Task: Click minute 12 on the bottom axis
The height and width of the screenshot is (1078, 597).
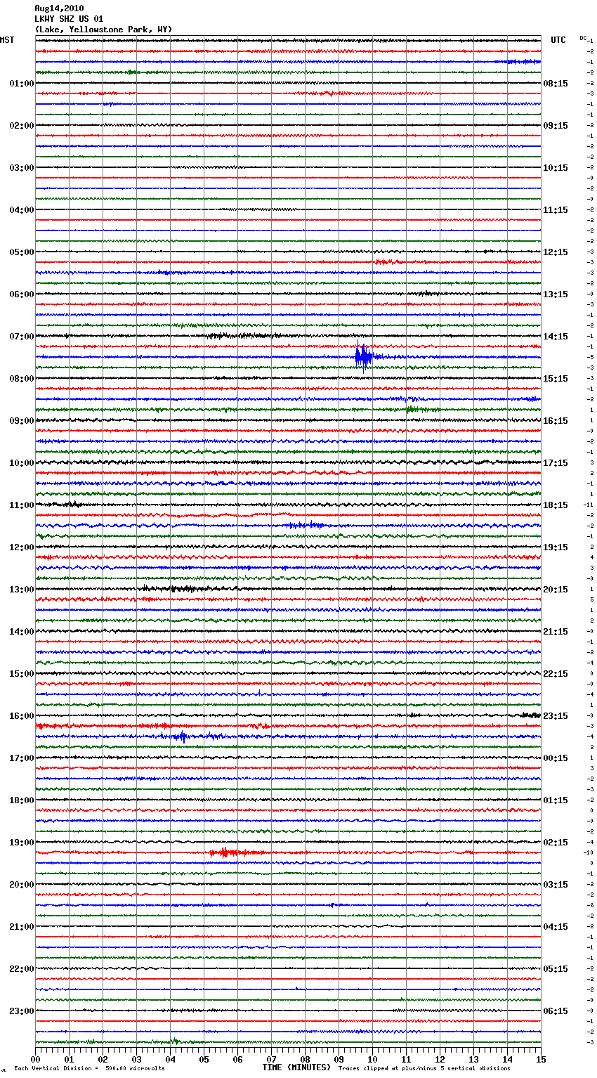Action: pyautogui.click(x=440, y=1059)
